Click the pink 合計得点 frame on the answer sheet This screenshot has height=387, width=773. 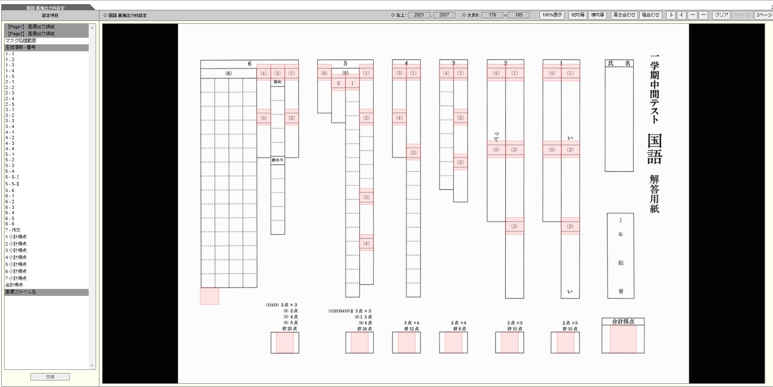(623, 339)
